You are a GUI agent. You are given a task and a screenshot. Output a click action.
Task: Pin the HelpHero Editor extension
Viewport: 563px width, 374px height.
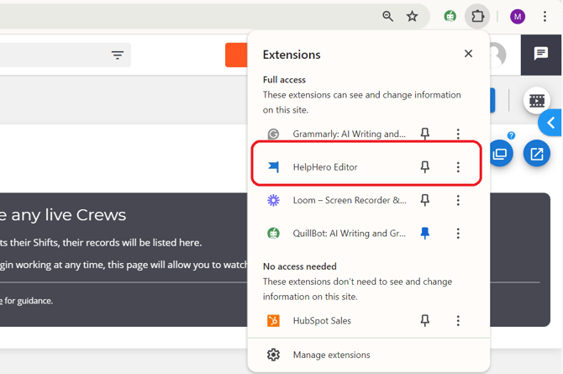tap(425, 167)
